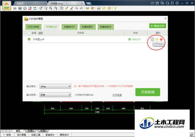Click the cloud icon in title bar
The image size is (195, 137).
click(152, 3)
